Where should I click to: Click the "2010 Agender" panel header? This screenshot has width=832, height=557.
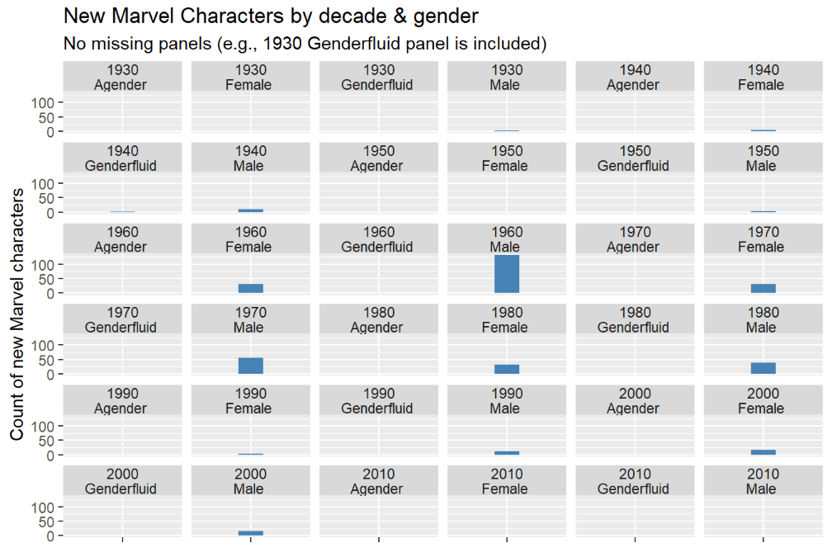tap(378, 482)
